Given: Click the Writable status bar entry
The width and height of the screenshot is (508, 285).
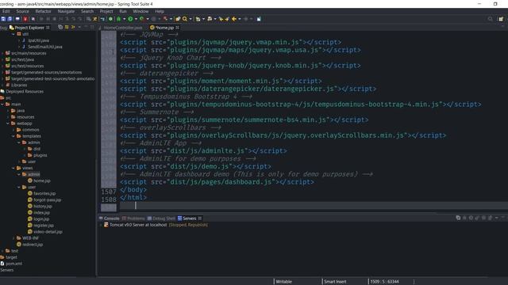Looking at the screenshot, I should (x=283, y=282).
